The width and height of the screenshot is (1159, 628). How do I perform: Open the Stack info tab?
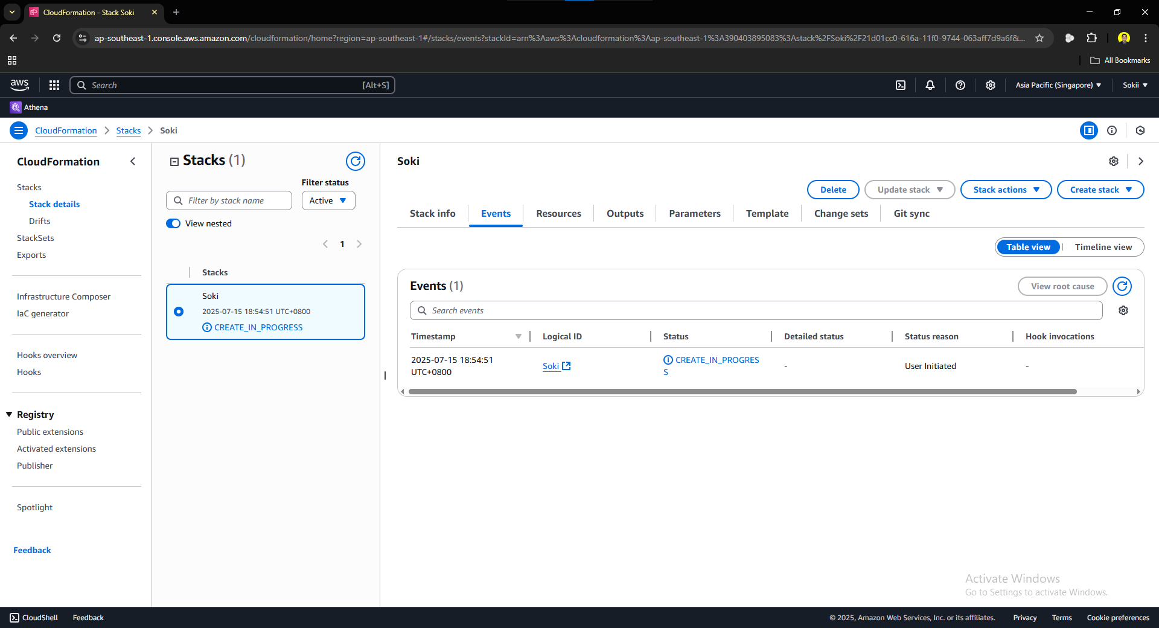click(x=432, y=214)
